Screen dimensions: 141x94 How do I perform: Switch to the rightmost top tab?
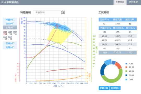coord(133,2)
